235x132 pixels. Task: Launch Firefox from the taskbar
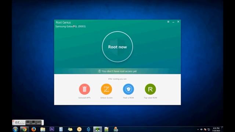click(x=33, y=129)
